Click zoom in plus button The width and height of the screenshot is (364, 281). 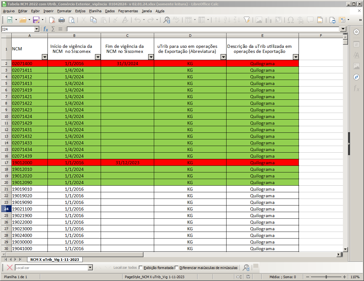click(x=344, y=277)
